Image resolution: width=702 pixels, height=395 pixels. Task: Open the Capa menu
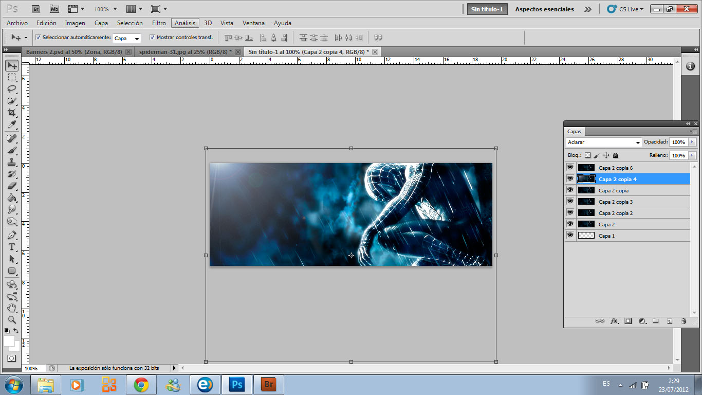[x=101, y=23]
